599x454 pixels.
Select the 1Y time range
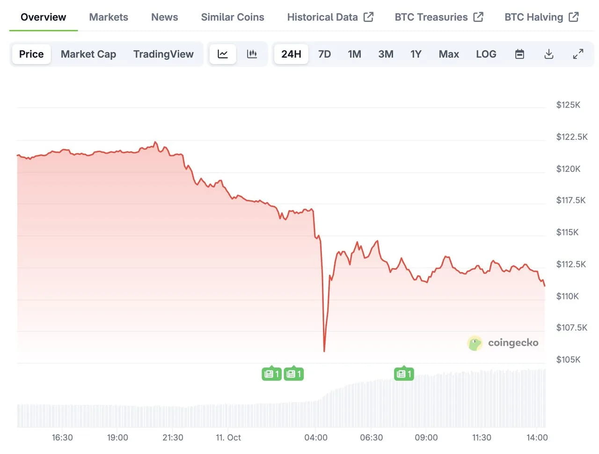[x=416, y=54]
